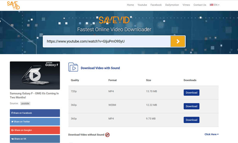Click the Samsung Galaxy F video title
This screenshot has width=238, height=143.
click(x=34, y=95)
